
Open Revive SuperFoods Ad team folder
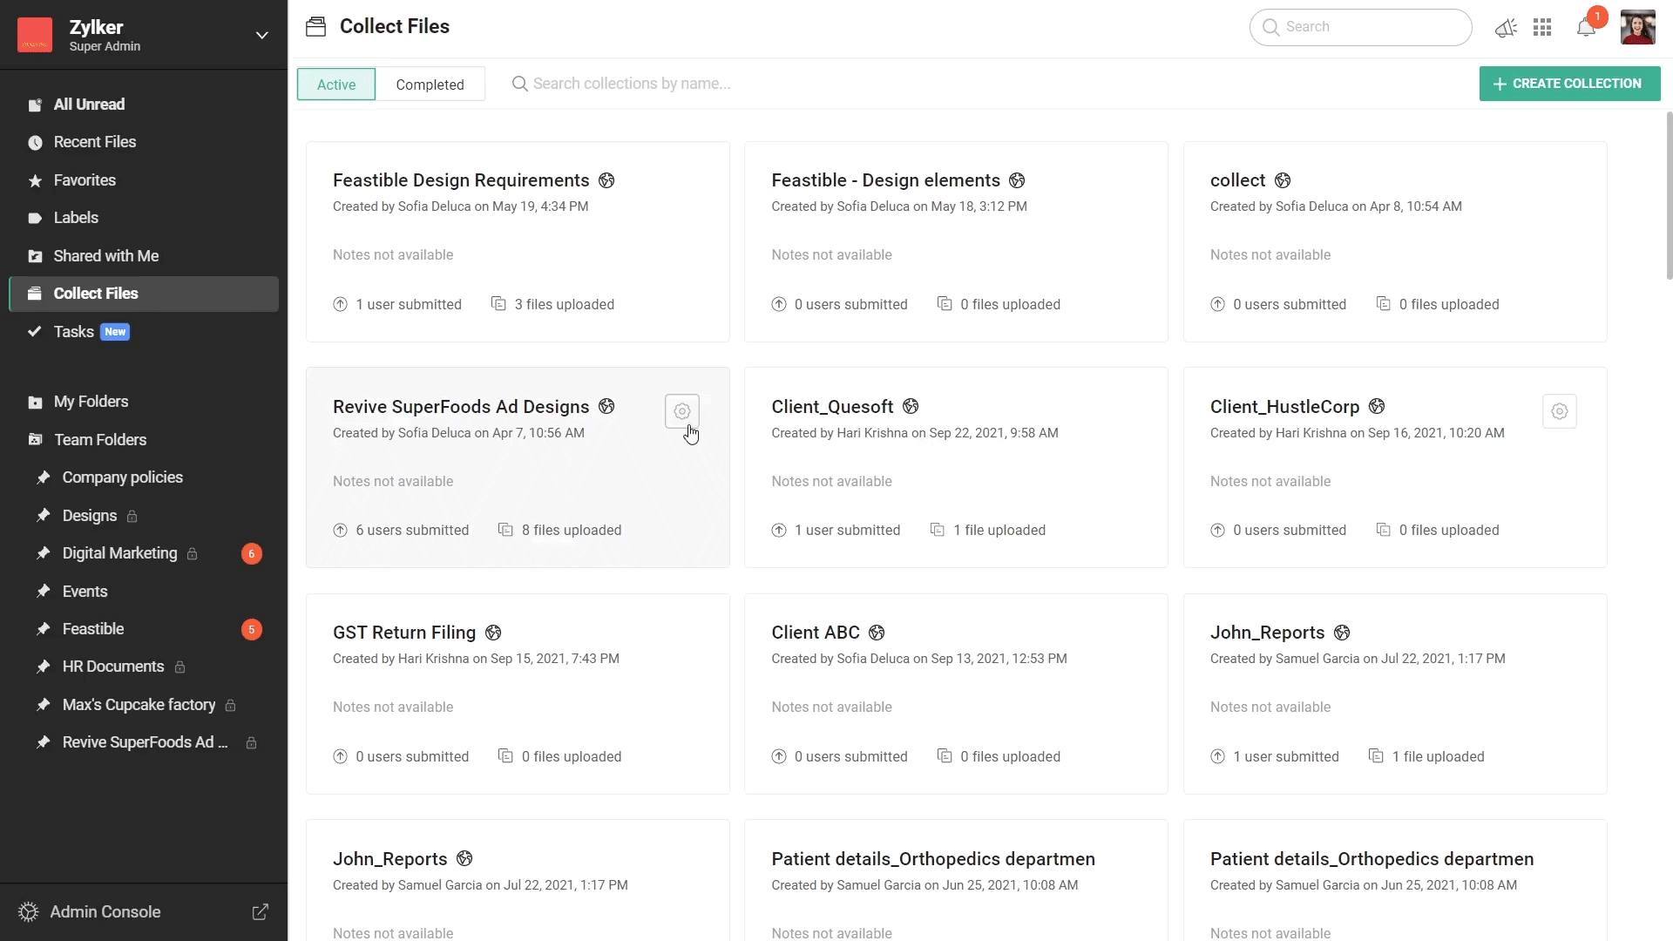(144, 742)
